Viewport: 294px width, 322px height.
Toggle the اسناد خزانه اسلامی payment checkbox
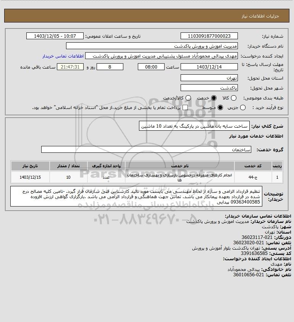point(185,107)
